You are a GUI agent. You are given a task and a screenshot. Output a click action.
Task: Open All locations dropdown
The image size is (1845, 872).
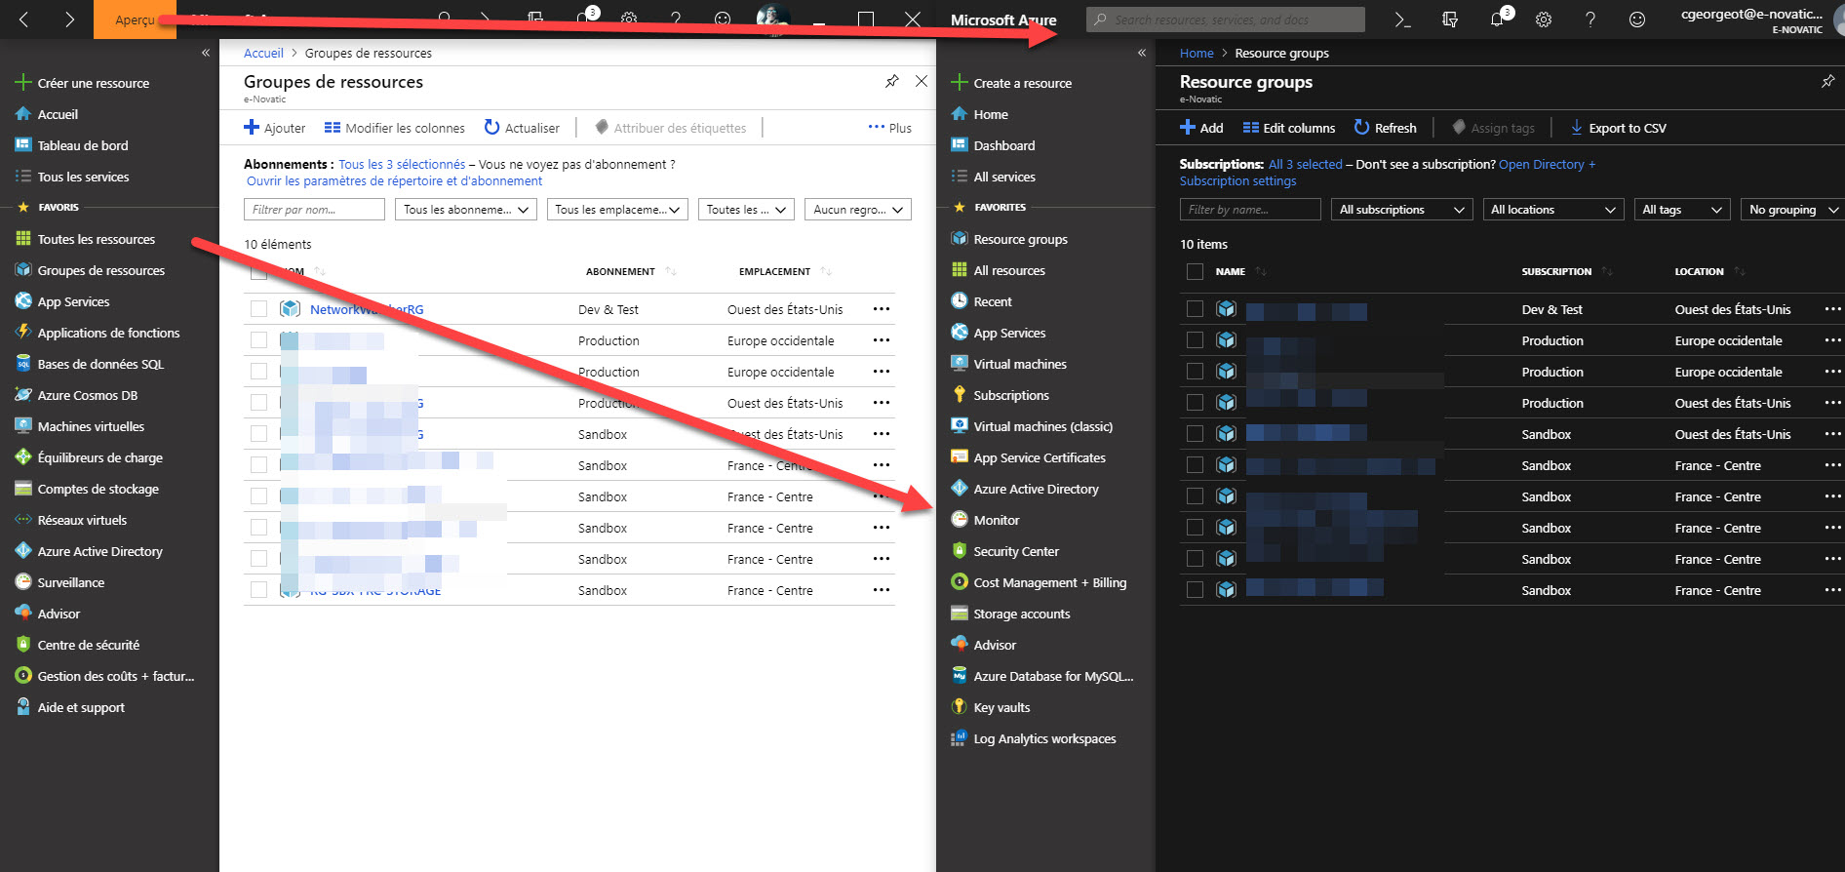1552,210
